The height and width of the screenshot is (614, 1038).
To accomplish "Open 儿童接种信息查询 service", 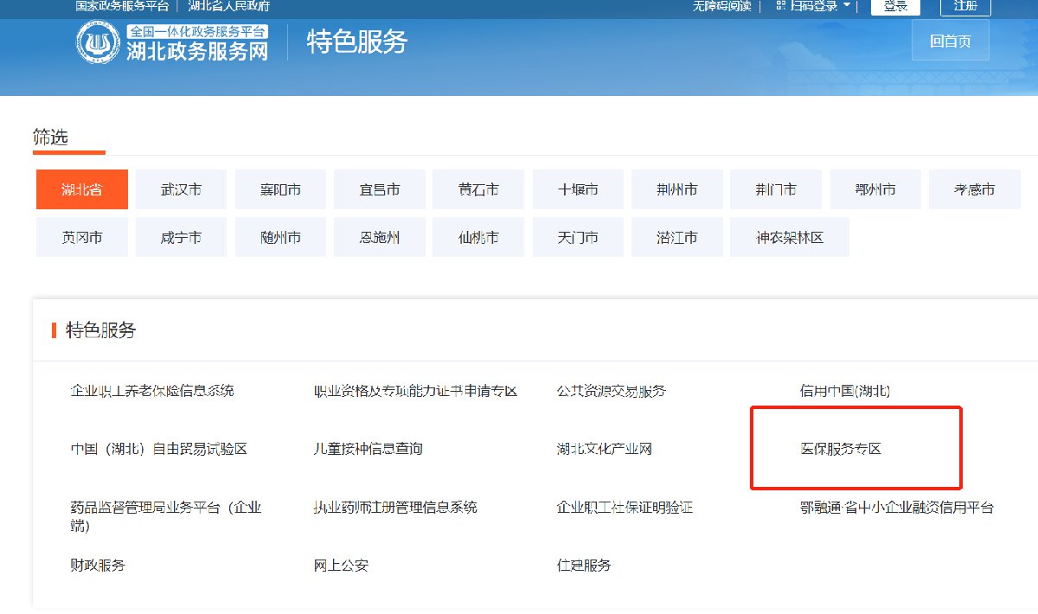I will pos(368,449).
